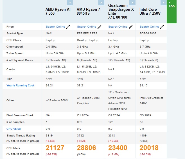Click socket value FCBGA2833
This screenshot has width=185, height=159.
148,33
